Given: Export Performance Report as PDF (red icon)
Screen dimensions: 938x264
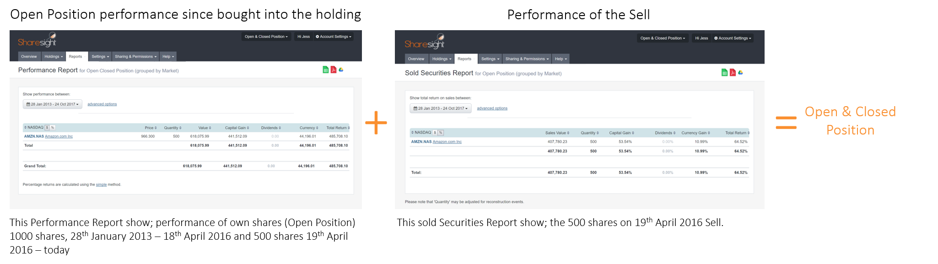Looking at the screenshot, I should point(334,70).
